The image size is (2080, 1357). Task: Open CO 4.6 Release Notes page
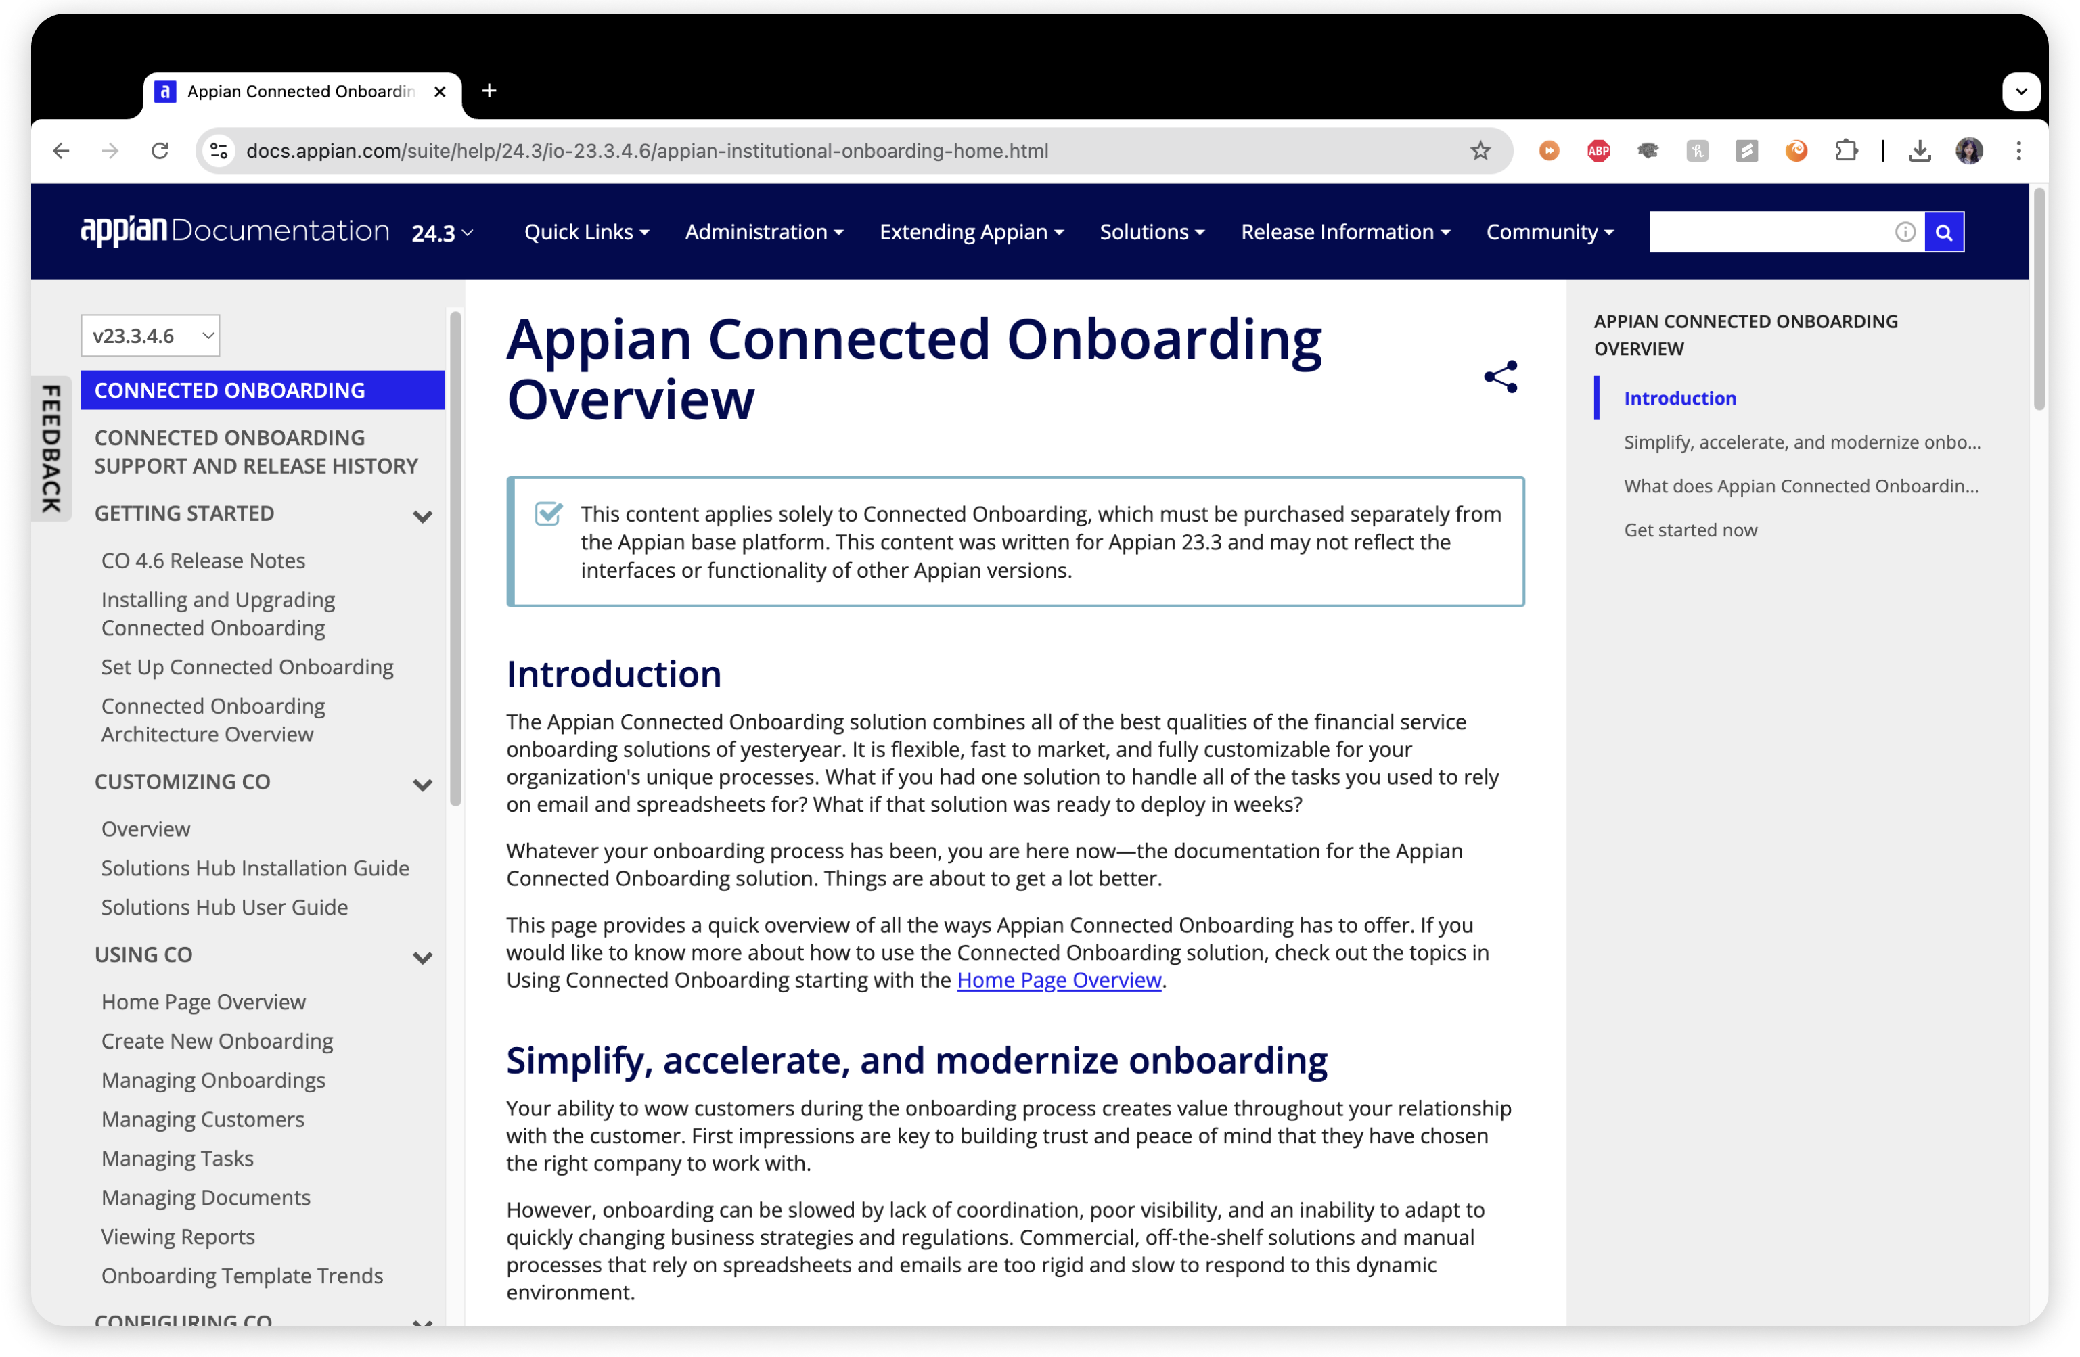point(203,560)
